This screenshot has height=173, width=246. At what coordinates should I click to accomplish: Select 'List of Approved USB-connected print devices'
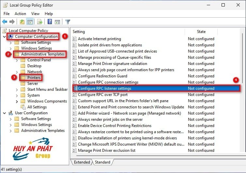[x=117, y=51]
